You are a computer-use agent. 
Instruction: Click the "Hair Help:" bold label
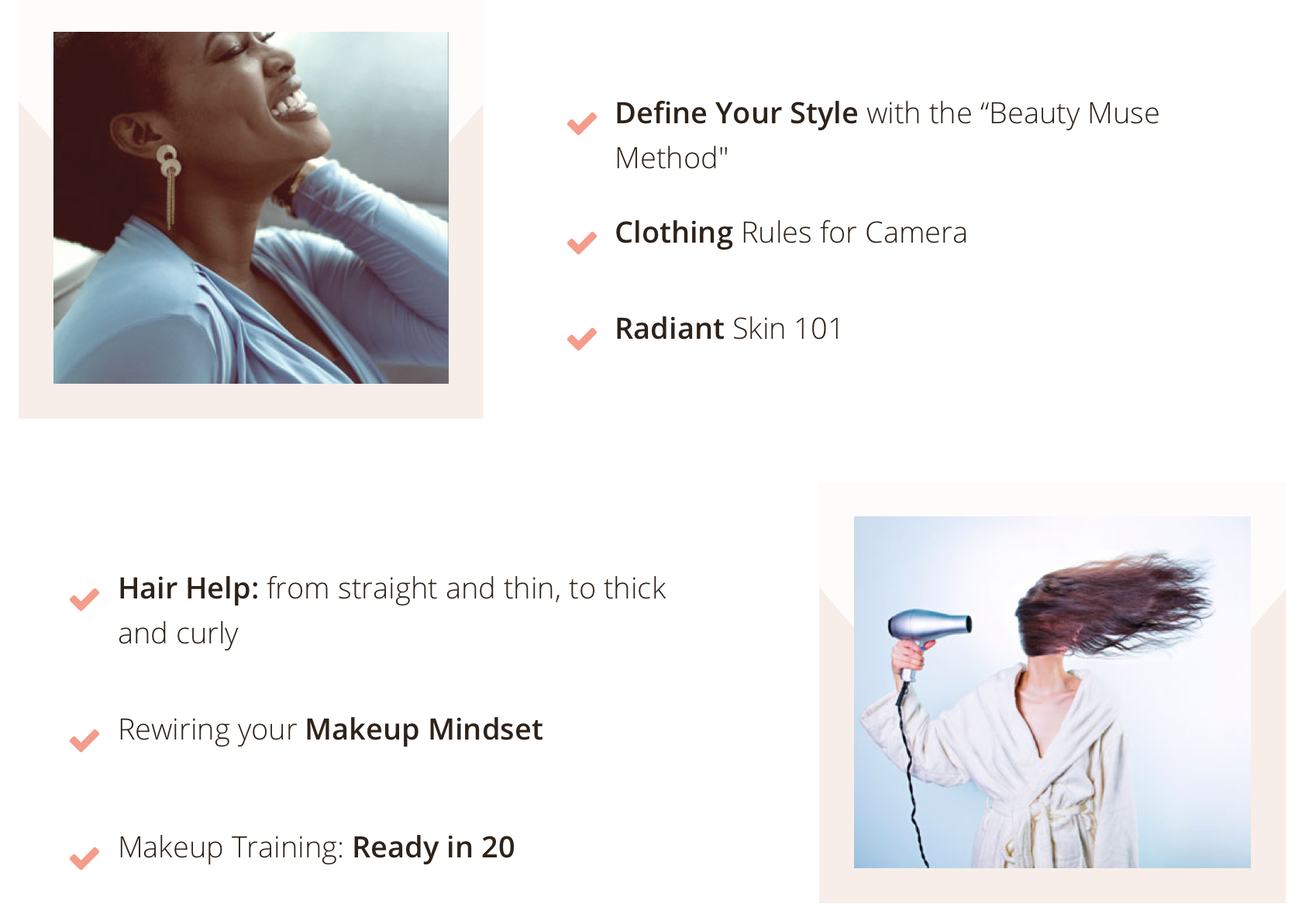(x=188, y=588)
